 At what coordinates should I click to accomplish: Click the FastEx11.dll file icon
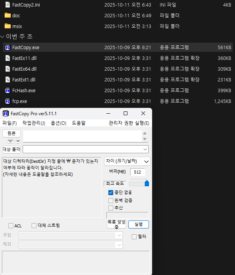[x=8, y=58]
